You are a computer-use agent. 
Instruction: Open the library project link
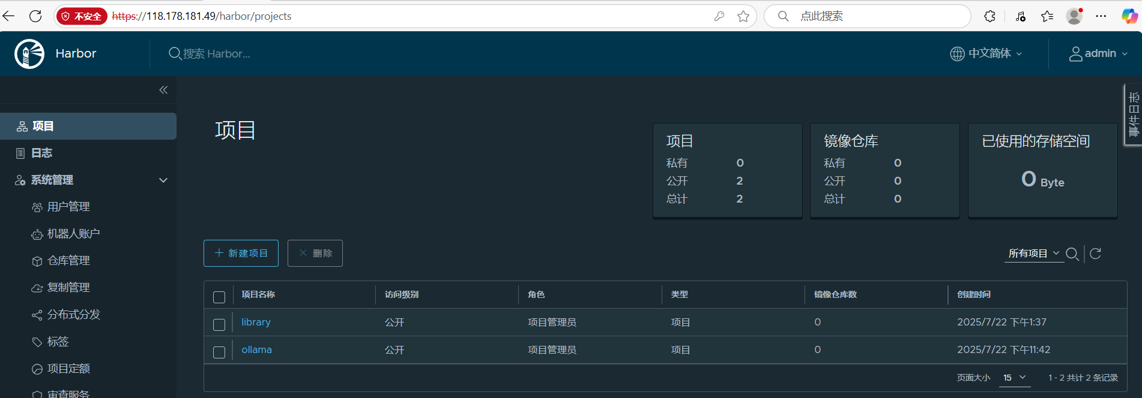(256, 322)
